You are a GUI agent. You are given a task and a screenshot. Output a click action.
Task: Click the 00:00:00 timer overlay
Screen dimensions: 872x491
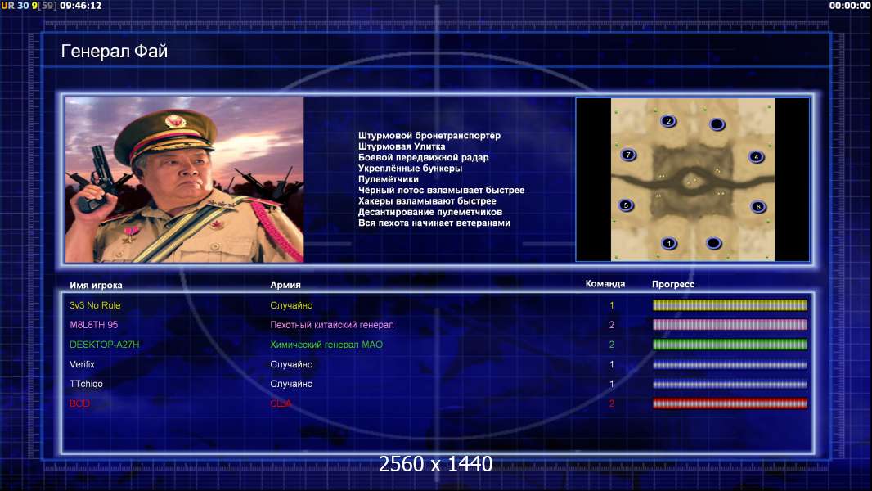click(x=850, y=6)
